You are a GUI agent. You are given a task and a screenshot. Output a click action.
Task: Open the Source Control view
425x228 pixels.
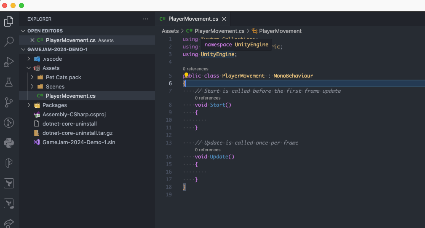coord(9,102)
